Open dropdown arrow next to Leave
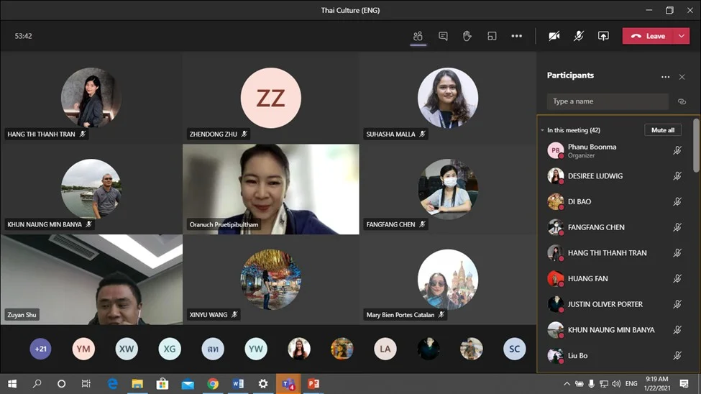 (x=681, y=36)
